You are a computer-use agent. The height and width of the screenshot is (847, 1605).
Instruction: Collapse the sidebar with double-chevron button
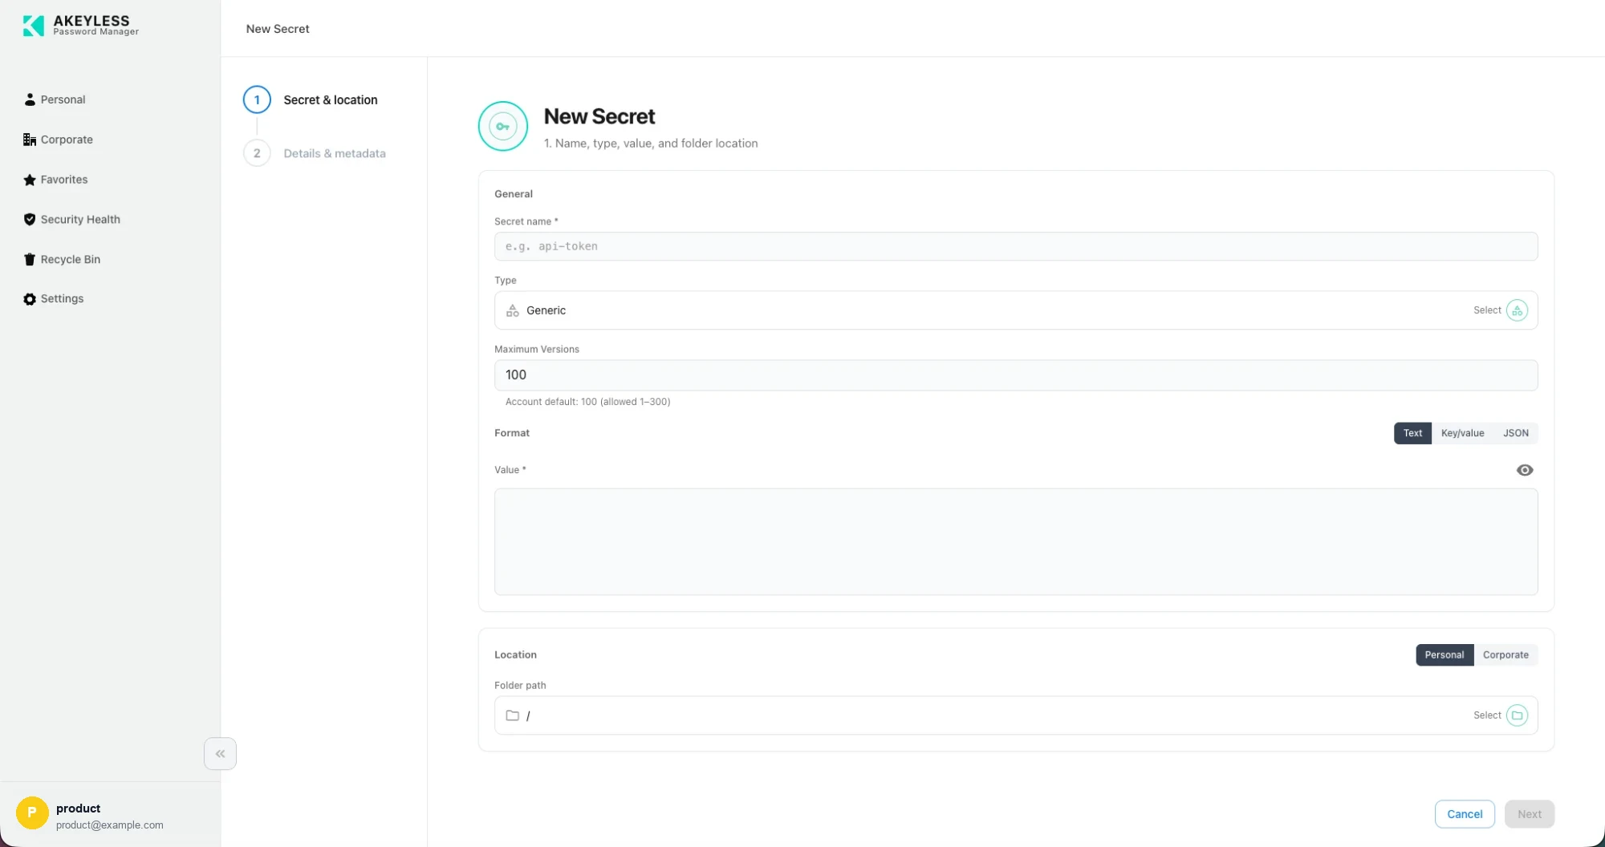[220, 753]
